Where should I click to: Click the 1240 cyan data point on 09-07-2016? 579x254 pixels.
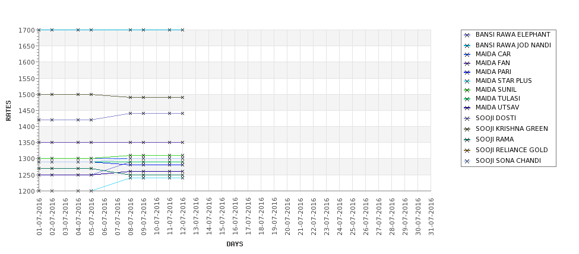tap(143, 178)
